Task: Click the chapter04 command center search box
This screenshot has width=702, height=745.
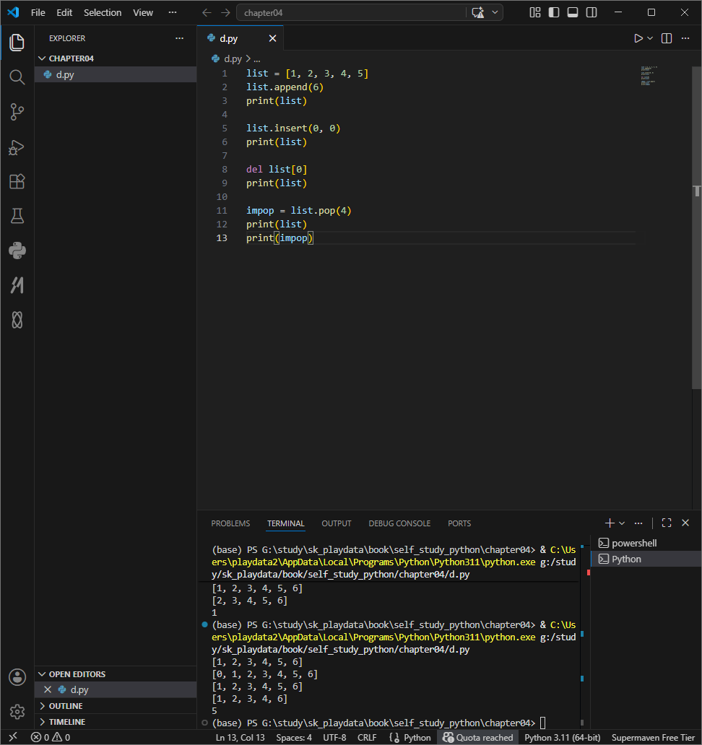Action: 351,13
